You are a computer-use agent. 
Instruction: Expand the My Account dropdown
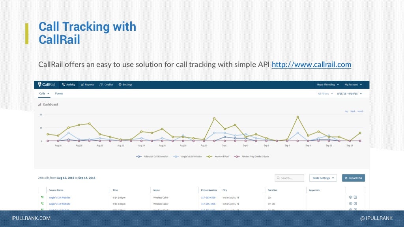click(x=353, y=84)
